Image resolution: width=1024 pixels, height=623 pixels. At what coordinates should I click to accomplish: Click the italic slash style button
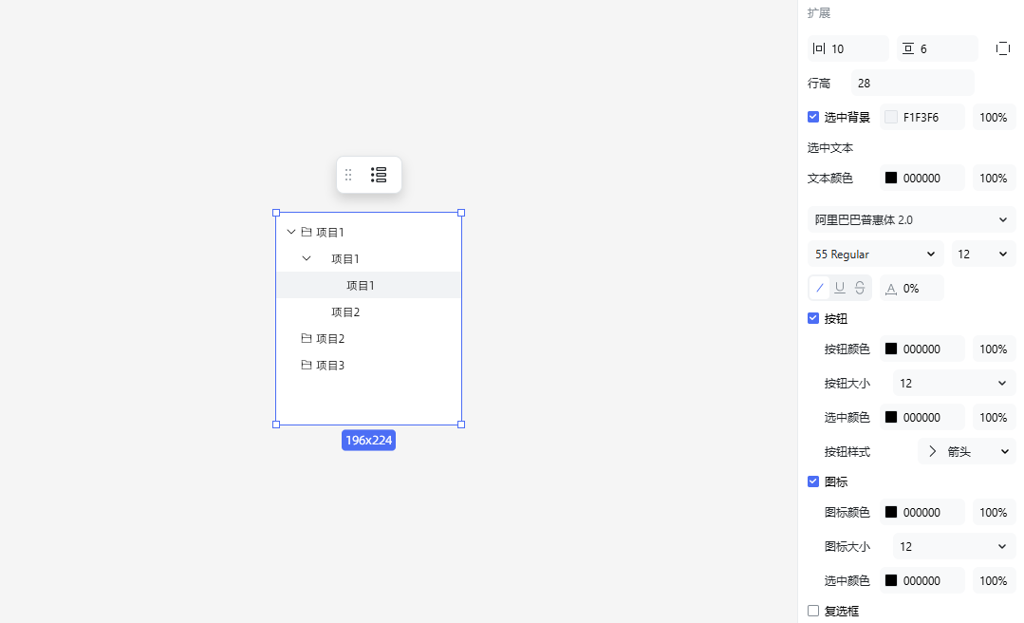tap(820, 288)
